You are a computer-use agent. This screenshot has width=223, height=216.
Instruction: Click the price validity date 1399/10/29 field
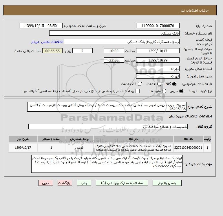pos(158,60)
